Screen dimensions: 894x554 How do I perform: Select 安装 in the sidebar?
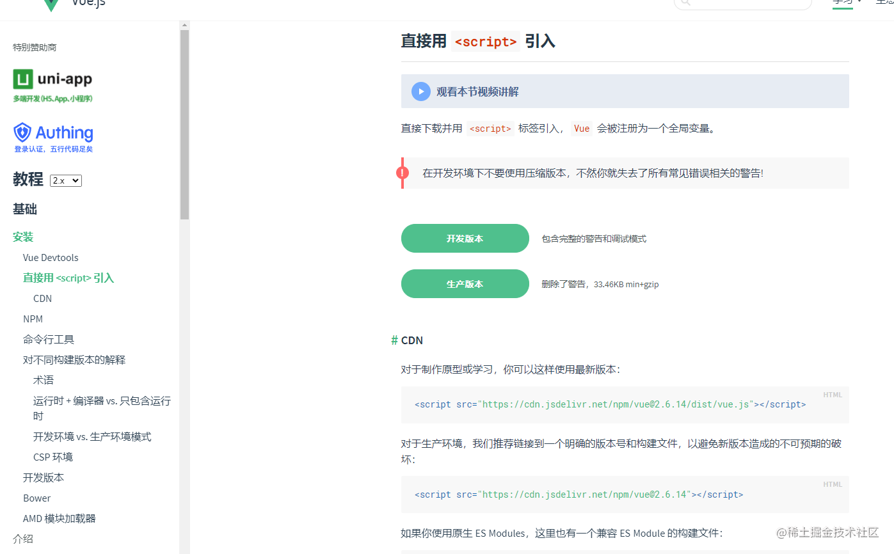point(23,237)
